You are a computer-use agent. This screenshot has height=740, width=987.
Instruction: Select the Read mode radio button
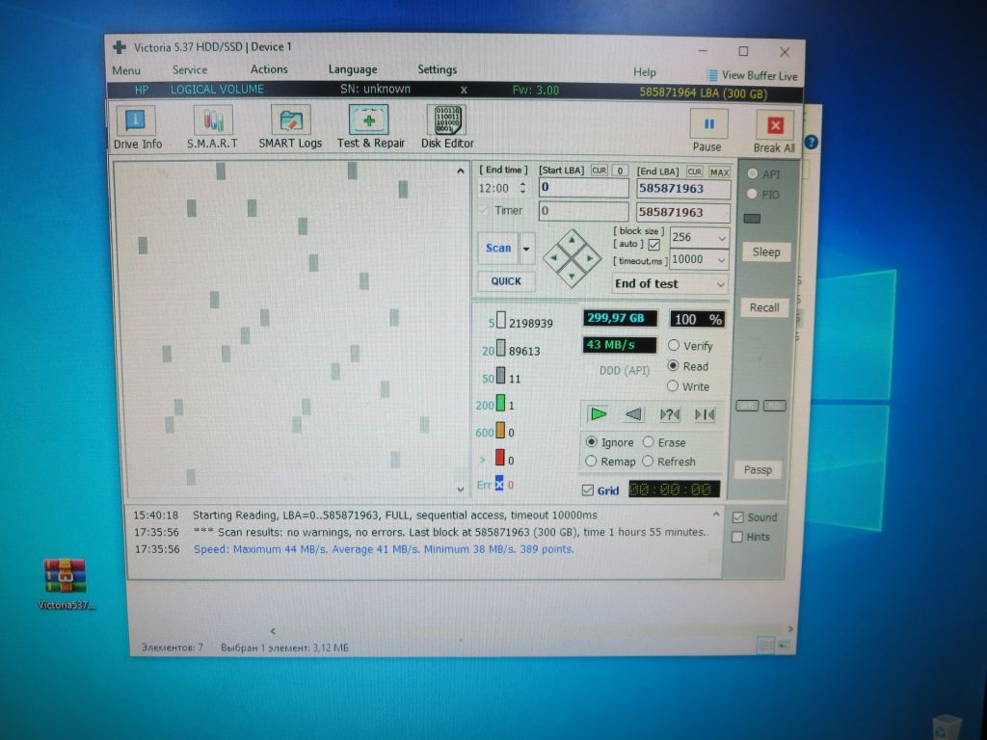[673, 365]
